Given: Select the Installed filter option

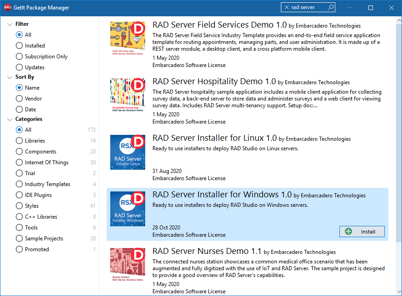Looking at the screenshot, I should (x=30, y=46).
